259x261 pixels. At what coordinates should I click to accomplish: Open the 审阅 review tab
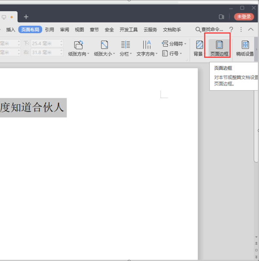(64, 30)
